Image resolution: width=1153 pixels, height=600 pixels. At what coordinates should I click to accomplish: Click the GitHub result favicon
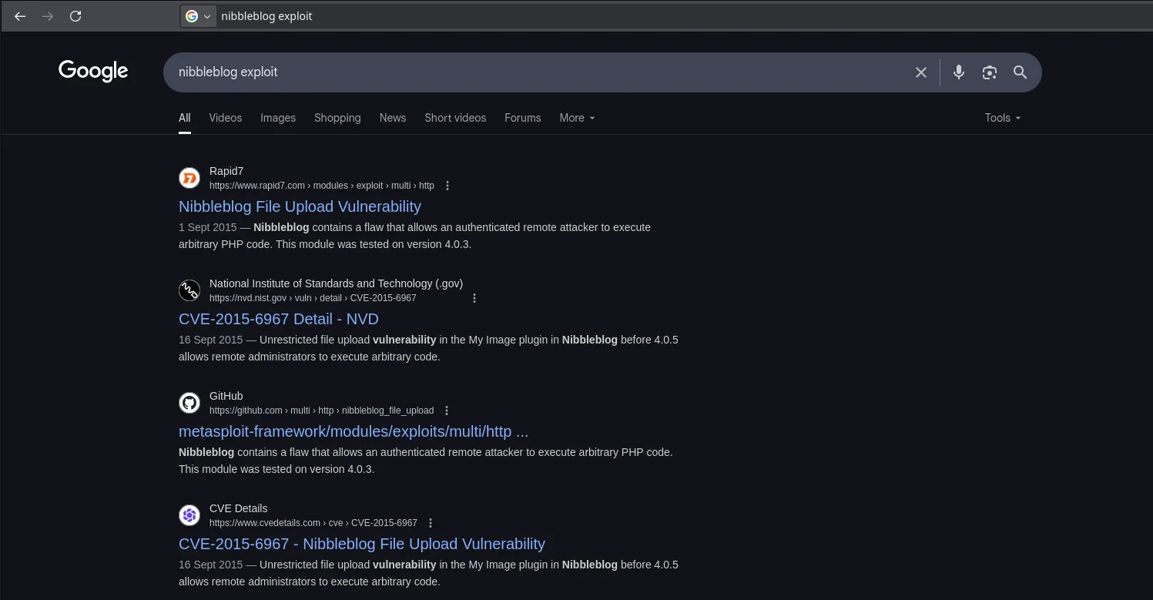pyautogui.click(x=189, y=403)
